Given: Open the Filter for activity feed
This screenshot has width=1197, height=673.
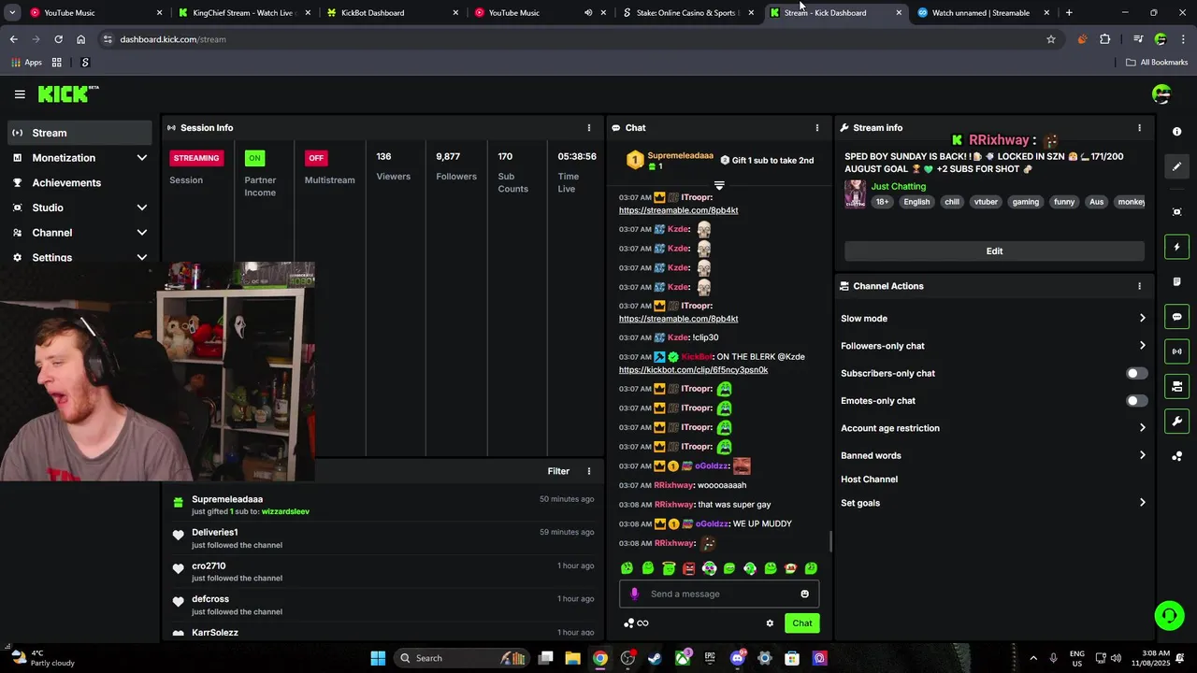Looking at the screenshot, I should point(558,471).
